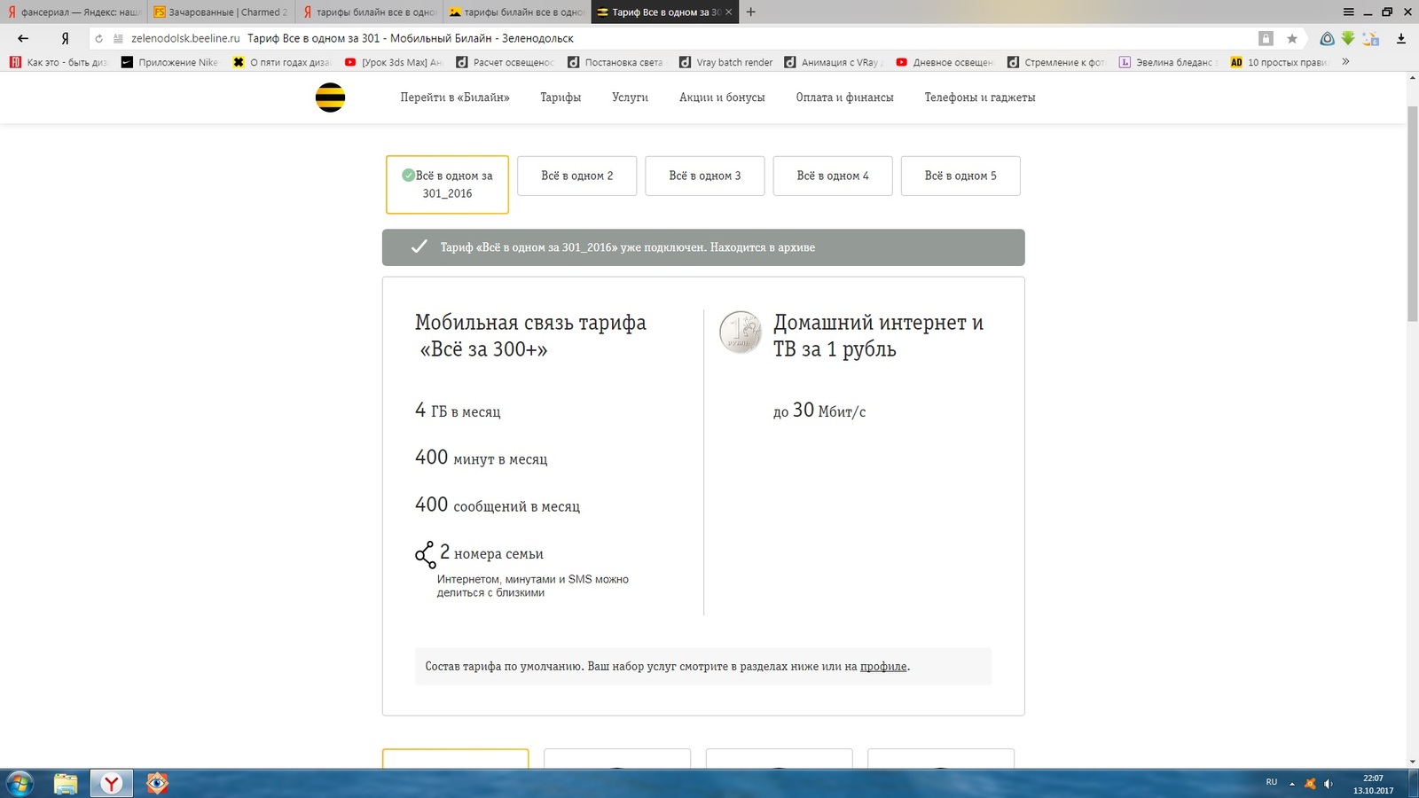Click the protect lock icon in address bar
Viewport: 1419px width, 798px height.
(1266, 38)
